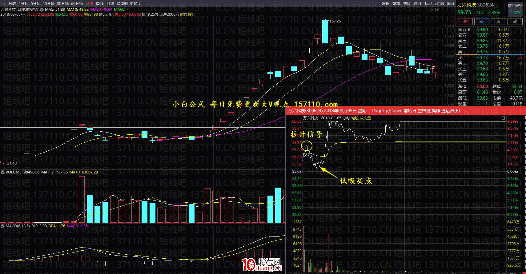526x274 pixels.
Task: Click the VOLUME: 98498.05 indicator label
Action: pyautogui.click(x=22, y=172)
